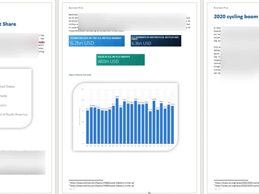Click the 'Figure 3 Bicycle Unit Sales' caption
This screenshot has height=194, width=259.
(x=80, y=75)
